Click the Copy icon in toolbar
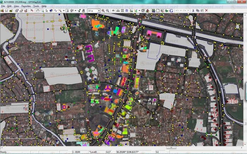The height and width of the screenshot is (154, 247). (197, 11)
